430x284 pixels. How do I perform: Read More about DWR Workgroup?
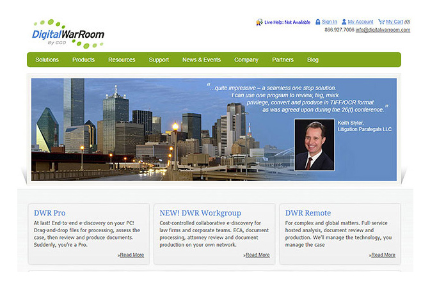coord(257,255)
